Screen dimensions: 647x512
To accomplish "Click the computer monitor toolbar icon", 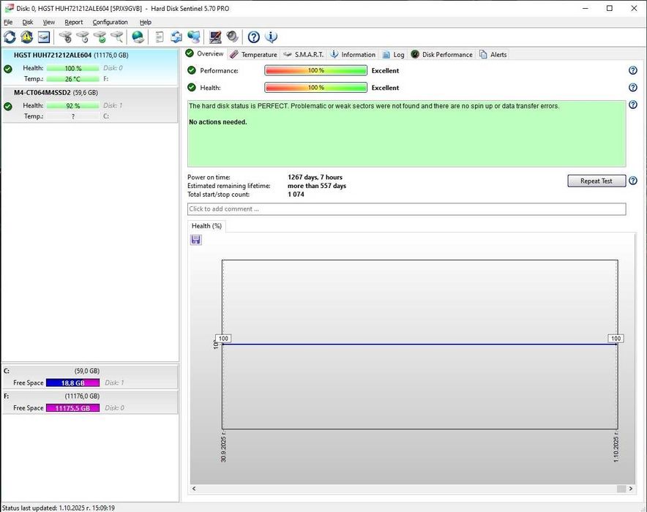I will [215, 37].
